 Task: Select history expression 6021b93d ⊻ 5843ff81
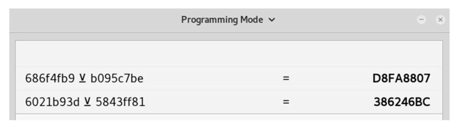point(85,102)
